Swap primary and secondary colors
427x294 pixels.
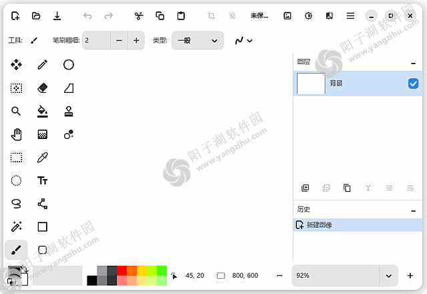(x=25, y=269)
